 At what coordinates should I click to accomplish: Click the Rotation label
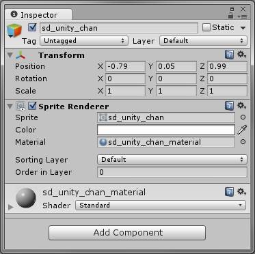point(31,79)
